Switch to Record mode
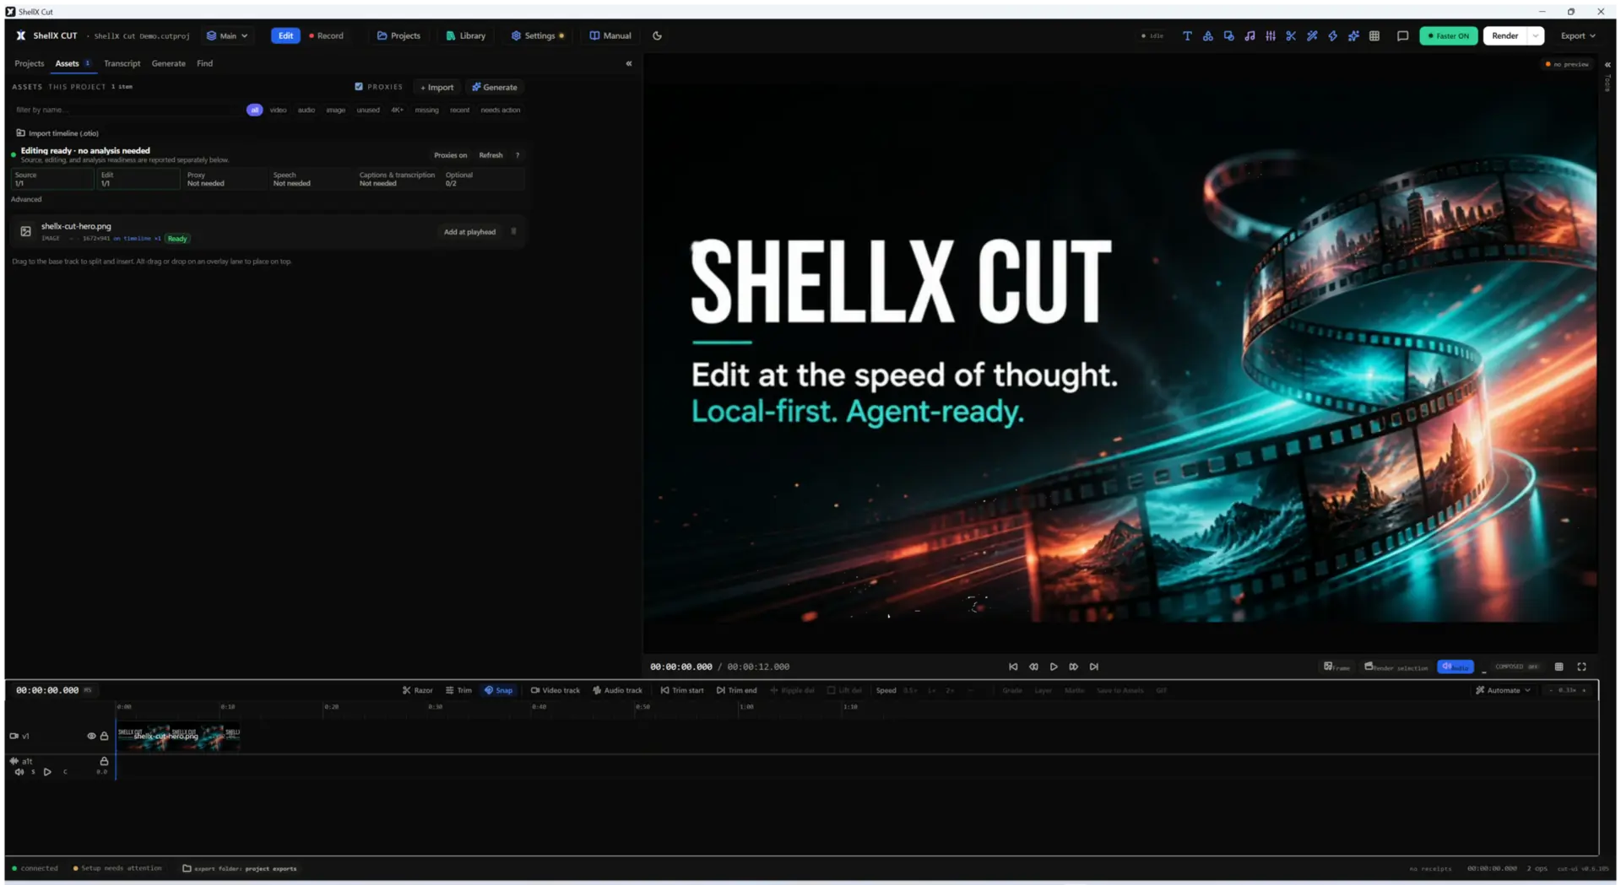The image size is (1621, 885). (x=326, y=35)
